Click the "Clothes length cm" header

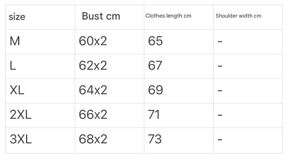[168, 16]
